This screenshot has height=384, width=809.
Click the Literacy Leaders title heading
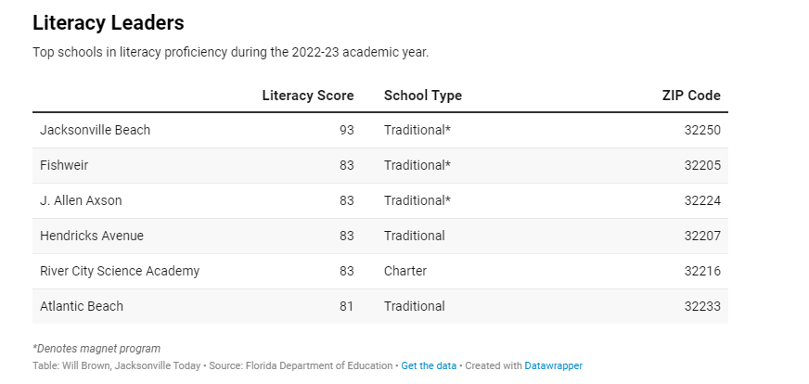pyautogui.click(x=109, y=23)
